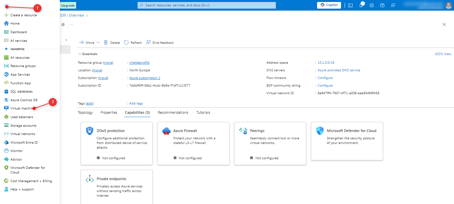Click Give feedback in the toolbar
Screen dimensions: 454x204
click(160, 42)
